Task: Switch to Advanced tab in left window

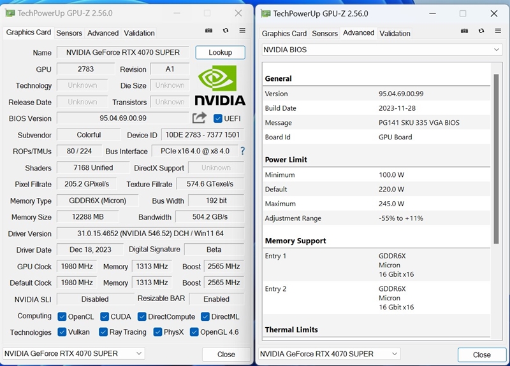Action: (103, 33)
